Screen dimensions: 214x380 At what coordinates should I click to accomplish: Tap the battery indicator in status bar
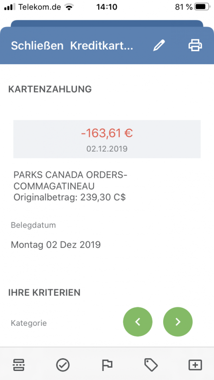coord(203,7)
